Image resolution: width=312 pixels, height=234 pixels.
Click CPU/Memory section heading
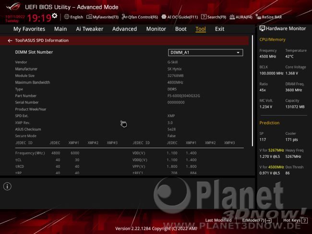coord(272,40)
